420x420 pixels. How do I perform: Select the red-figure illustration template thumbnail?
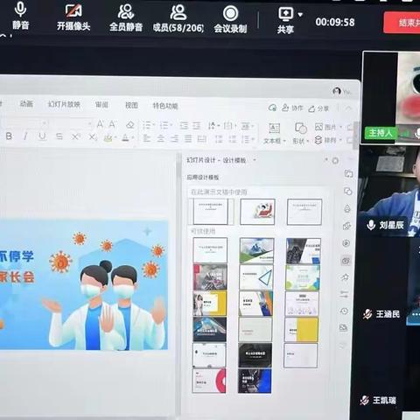click(x=257, y=212)
